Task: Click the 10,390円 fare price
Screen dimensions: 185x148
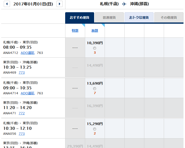Action: [95, 43]
